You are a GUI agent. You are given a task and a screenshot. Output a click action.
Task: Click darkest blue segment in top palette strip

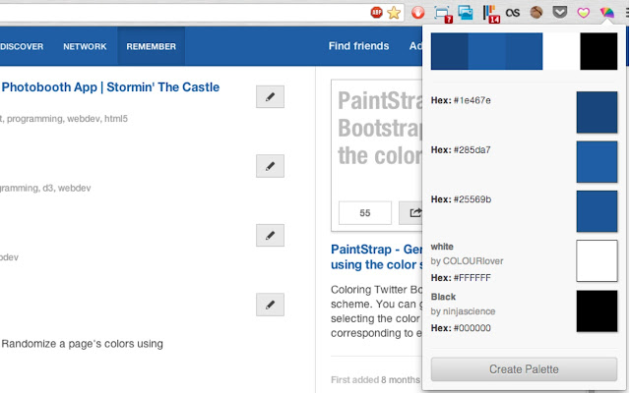450,51
